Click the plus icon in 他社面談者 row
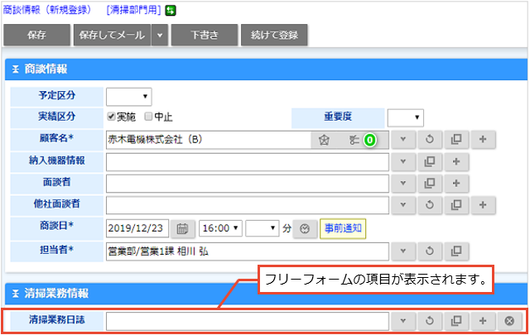The image size is (530, 335). tap(483, 204)
